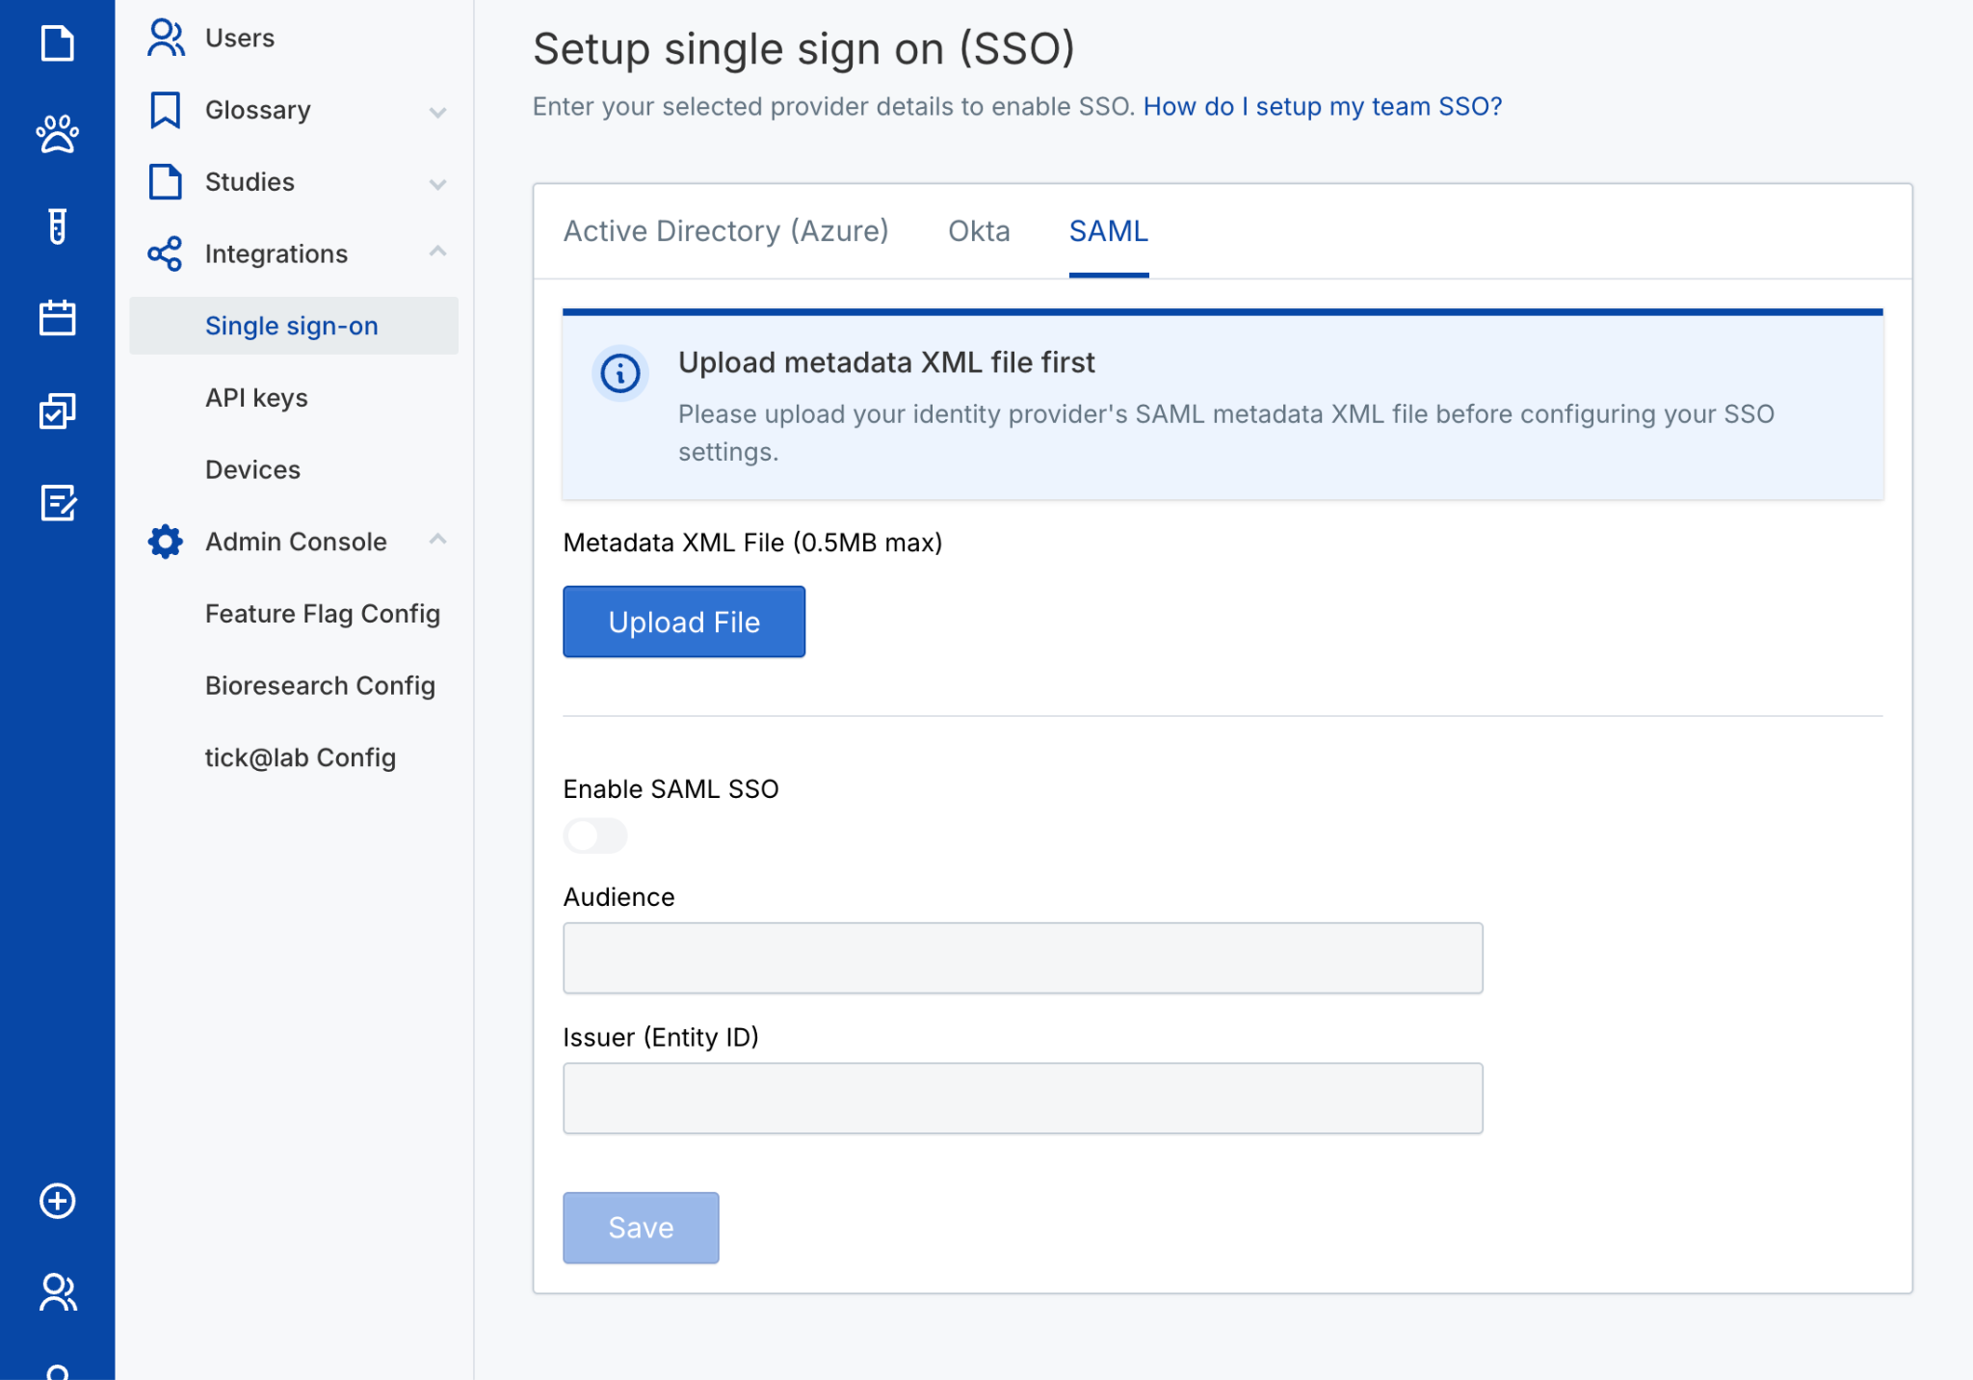Open the people icon at sidebar bottom

coord(57,1292)
